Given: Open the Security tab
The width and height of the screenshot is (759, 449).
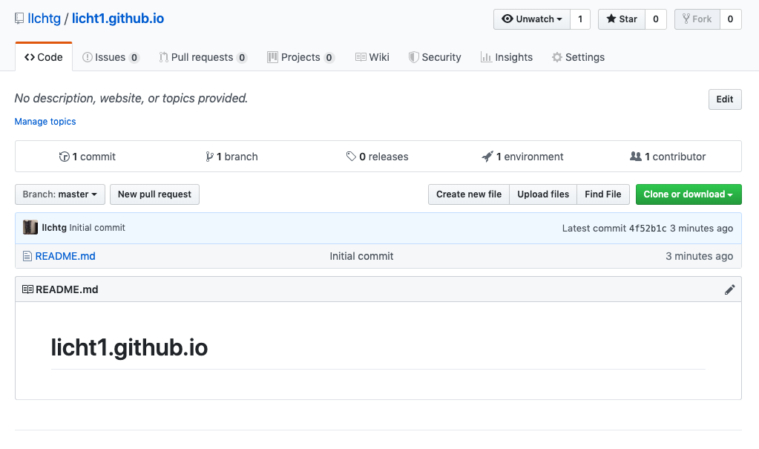Looking at the screenshot, I should [x=435, y=57].
